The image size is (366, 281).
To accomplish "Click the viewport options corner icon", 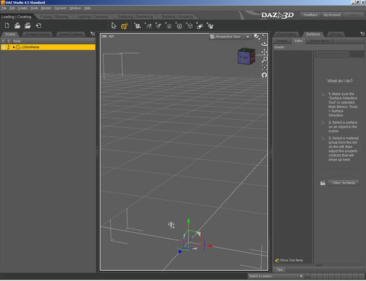I will pos(264,36).
